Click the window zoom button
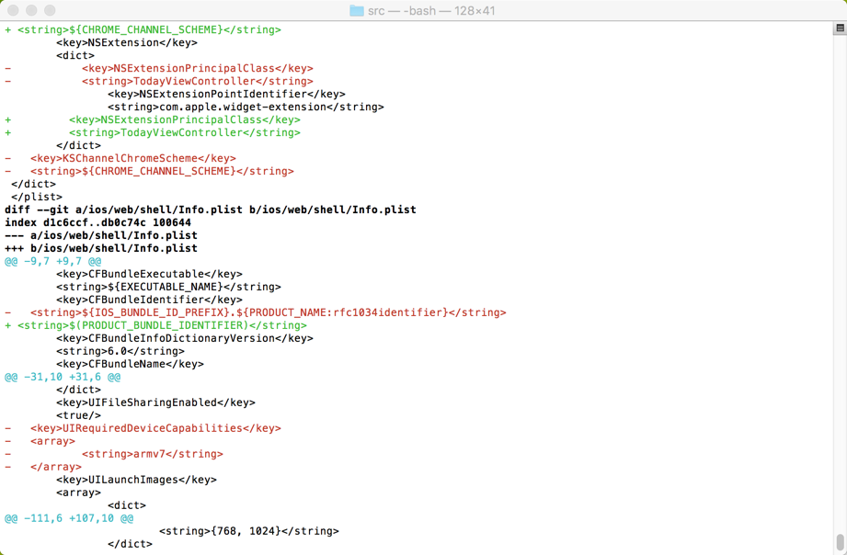 (x=50, y=11)
